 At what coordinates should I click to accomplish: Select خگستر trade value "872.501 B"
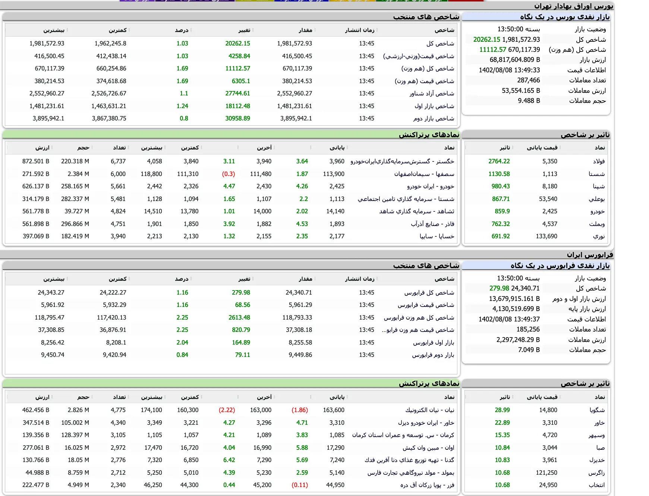point(36,161)
